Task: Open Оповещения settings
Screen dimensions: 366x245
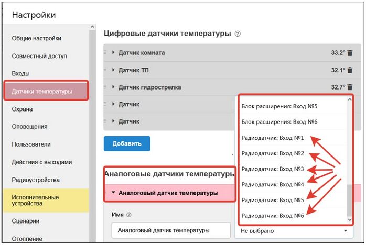Action: click(x=29, y=127)
